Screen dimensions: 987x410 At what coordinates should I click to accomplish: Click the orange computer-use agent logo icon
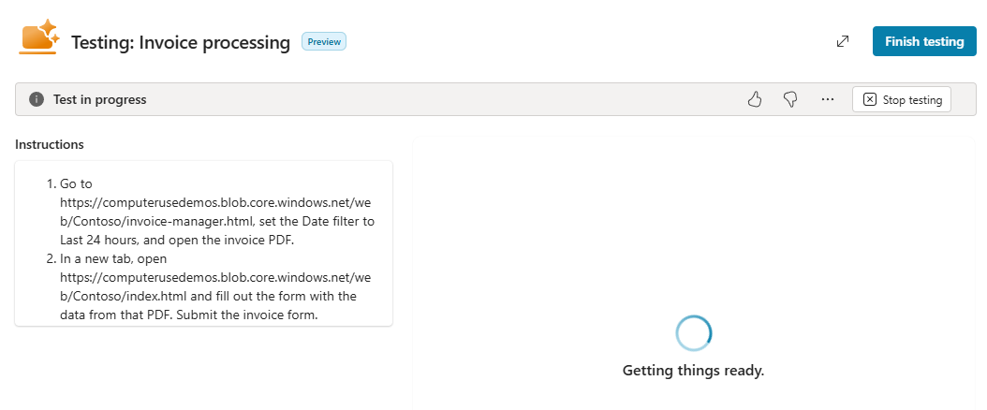[39, 37]
